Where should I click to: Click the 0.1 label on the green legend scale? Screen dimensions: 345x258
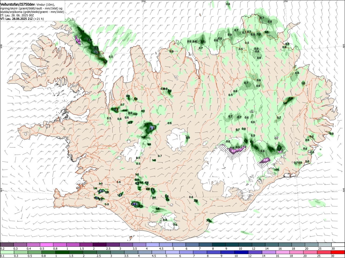click(2, 256)
